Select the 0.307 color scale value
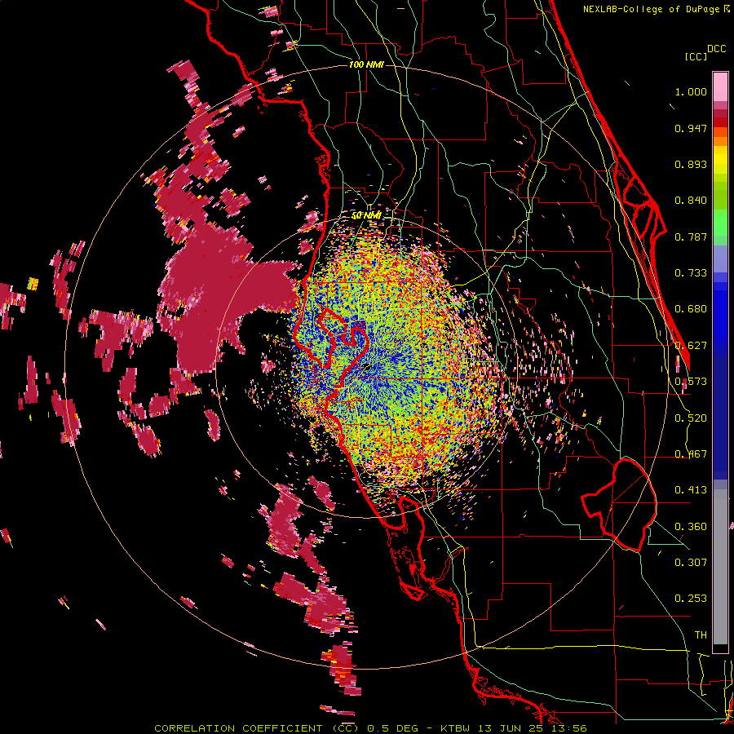734x734 pixels. coord(691,563)
